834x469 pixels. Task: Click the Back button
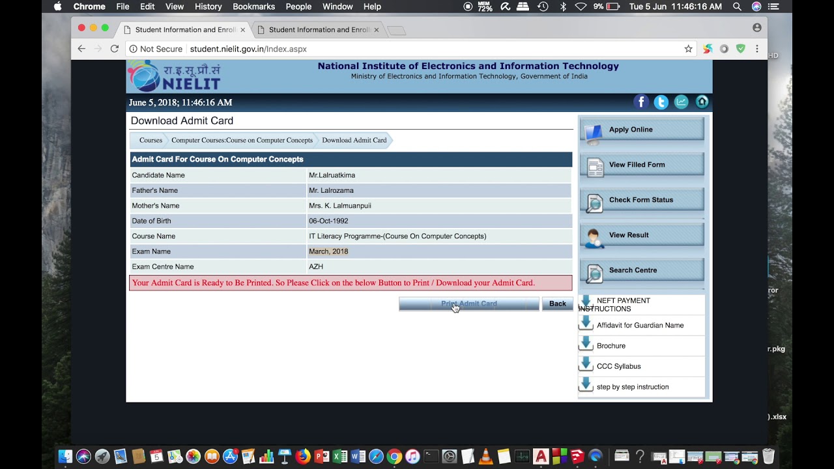[557, 304]
